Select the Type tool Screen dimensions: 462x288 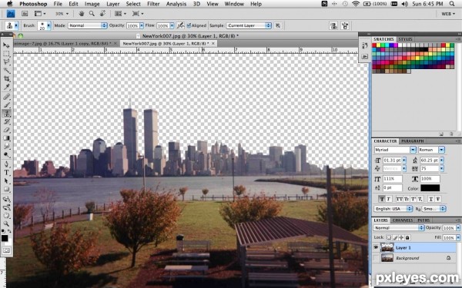pos(6,173)
